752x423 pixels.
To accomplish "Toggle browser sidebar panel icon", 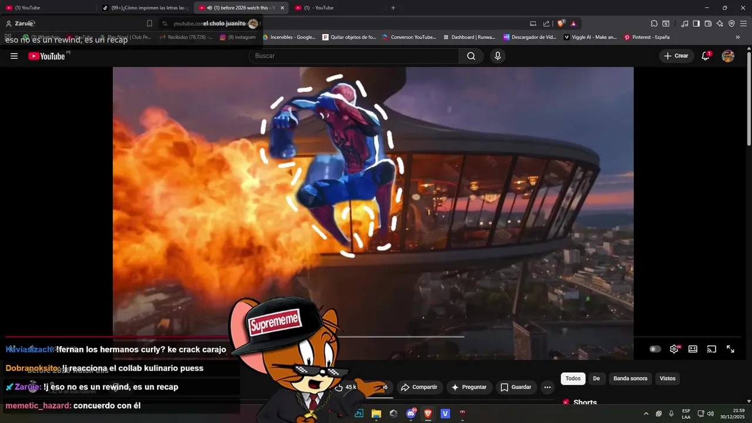I will [696, 23].
